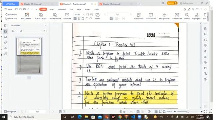Zoom out with magnifier minus icon
This screenshot has width=213, height=120.
click(88, 14)
